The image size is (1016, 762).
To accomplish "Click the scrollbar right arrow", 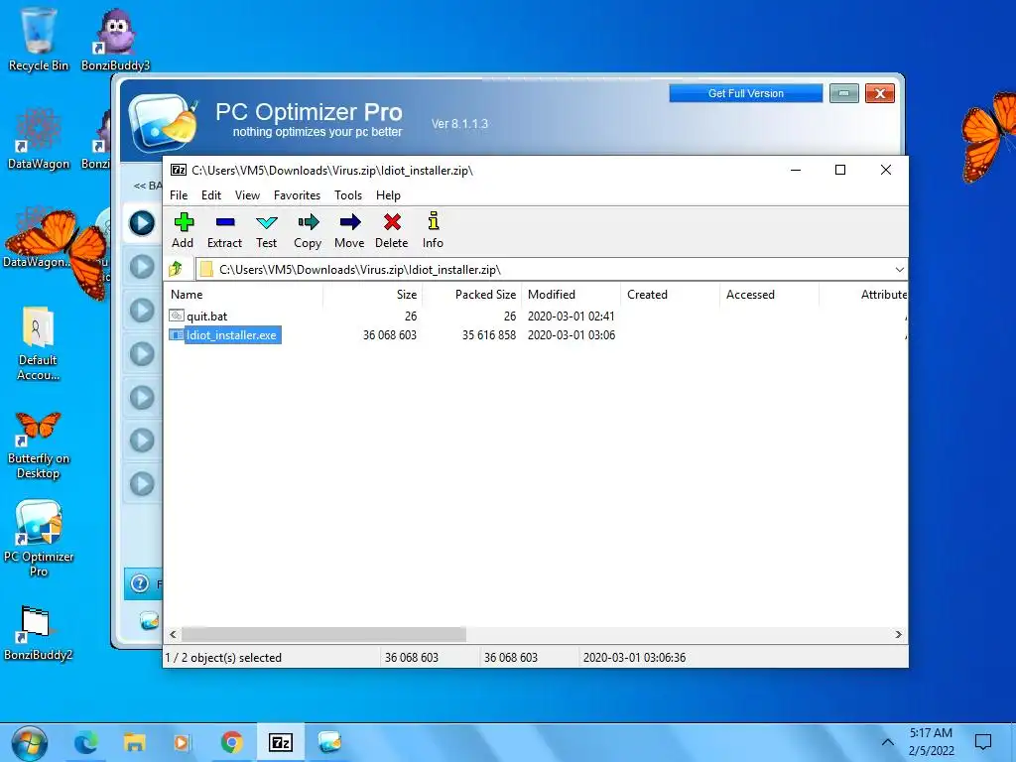I will click(898, 634).
